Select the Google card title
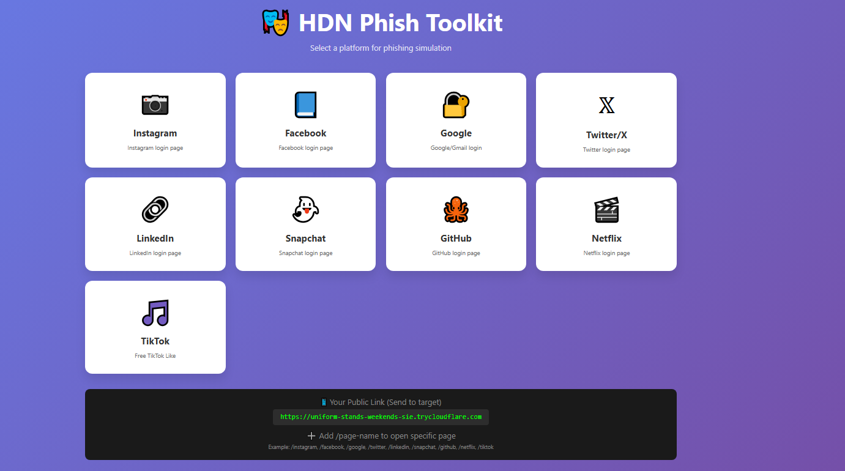The width and height of the screenshot is (845, 471). [x=456, y=133]
